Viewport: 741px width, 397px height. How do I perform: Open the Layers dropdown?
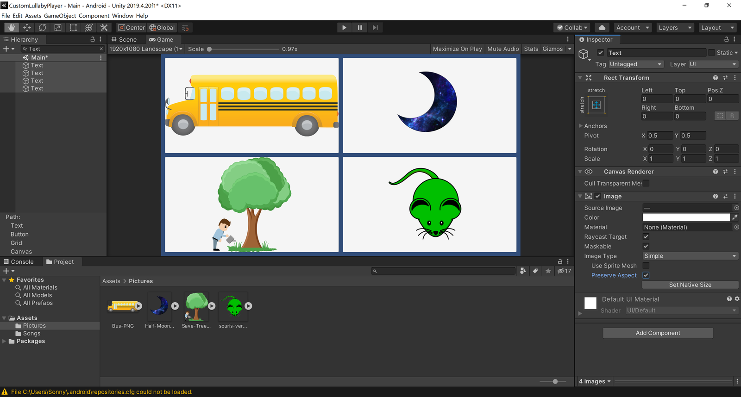[x=675, y=28]
